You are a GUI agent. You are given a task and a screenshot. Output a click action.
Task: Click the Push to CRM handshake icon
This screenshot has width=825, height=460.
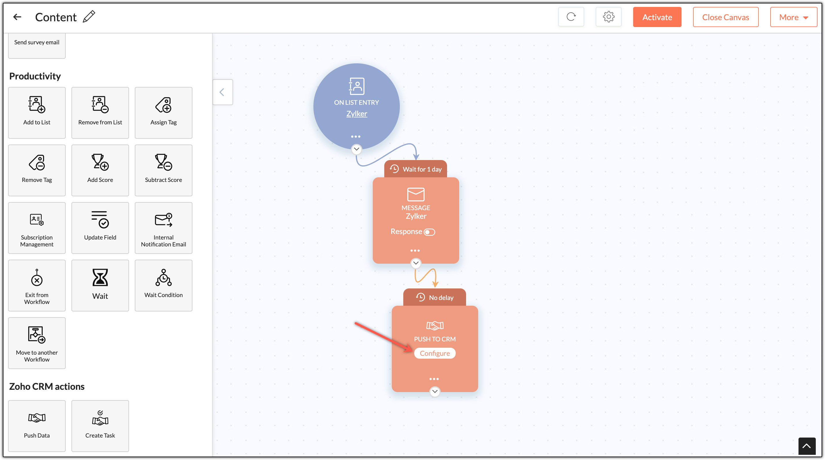point(435,326)
